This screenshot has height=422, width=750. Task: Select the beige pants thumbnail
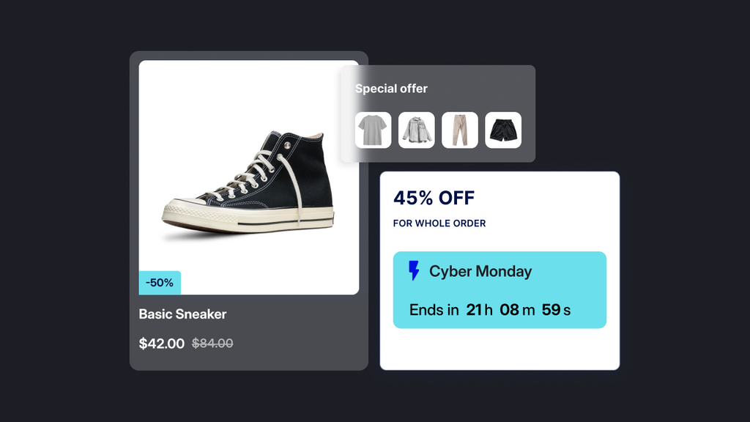(460, 130)
